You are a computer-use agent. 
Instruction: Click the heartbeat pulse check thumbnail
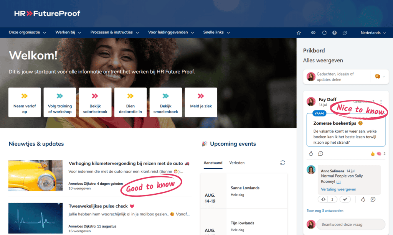point(35,218)
